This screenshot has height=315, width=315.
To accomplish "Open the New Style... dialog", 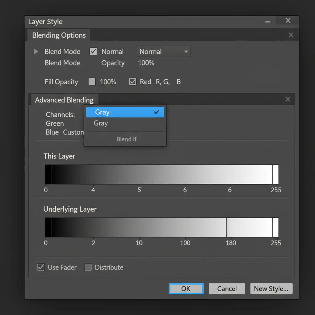I will coord(271,289).
